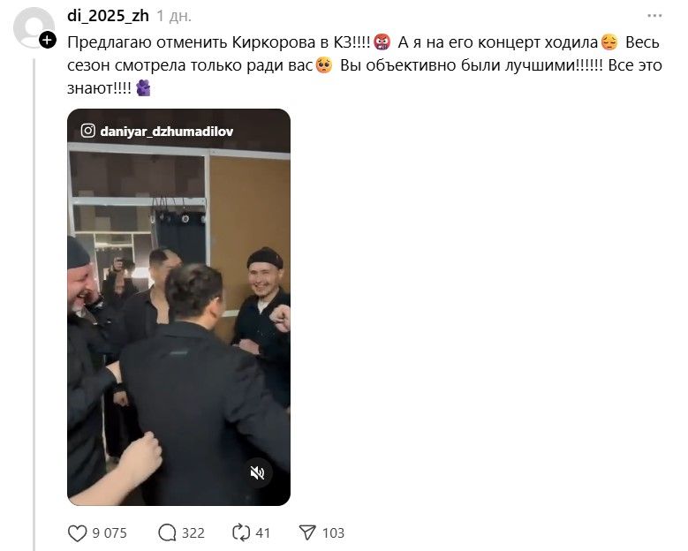The width and height of the screenshot is (688, 551).
Task: View the 41 reposts count
Action: [262, 533]
